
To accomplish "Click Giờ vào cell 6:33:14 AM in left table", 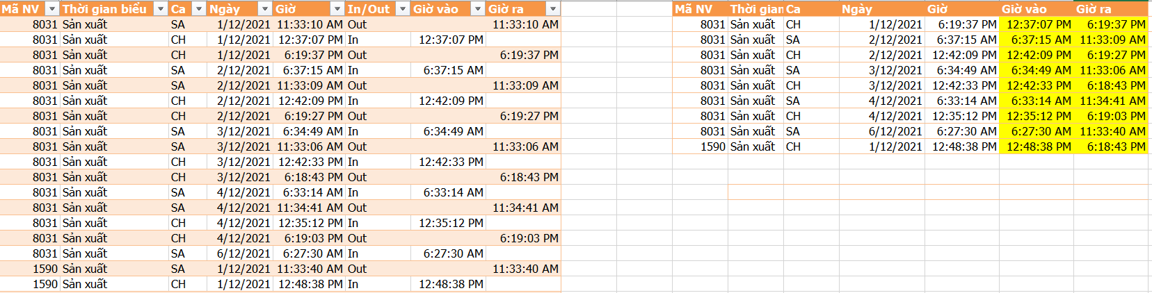I will click(x=448, y=192).
